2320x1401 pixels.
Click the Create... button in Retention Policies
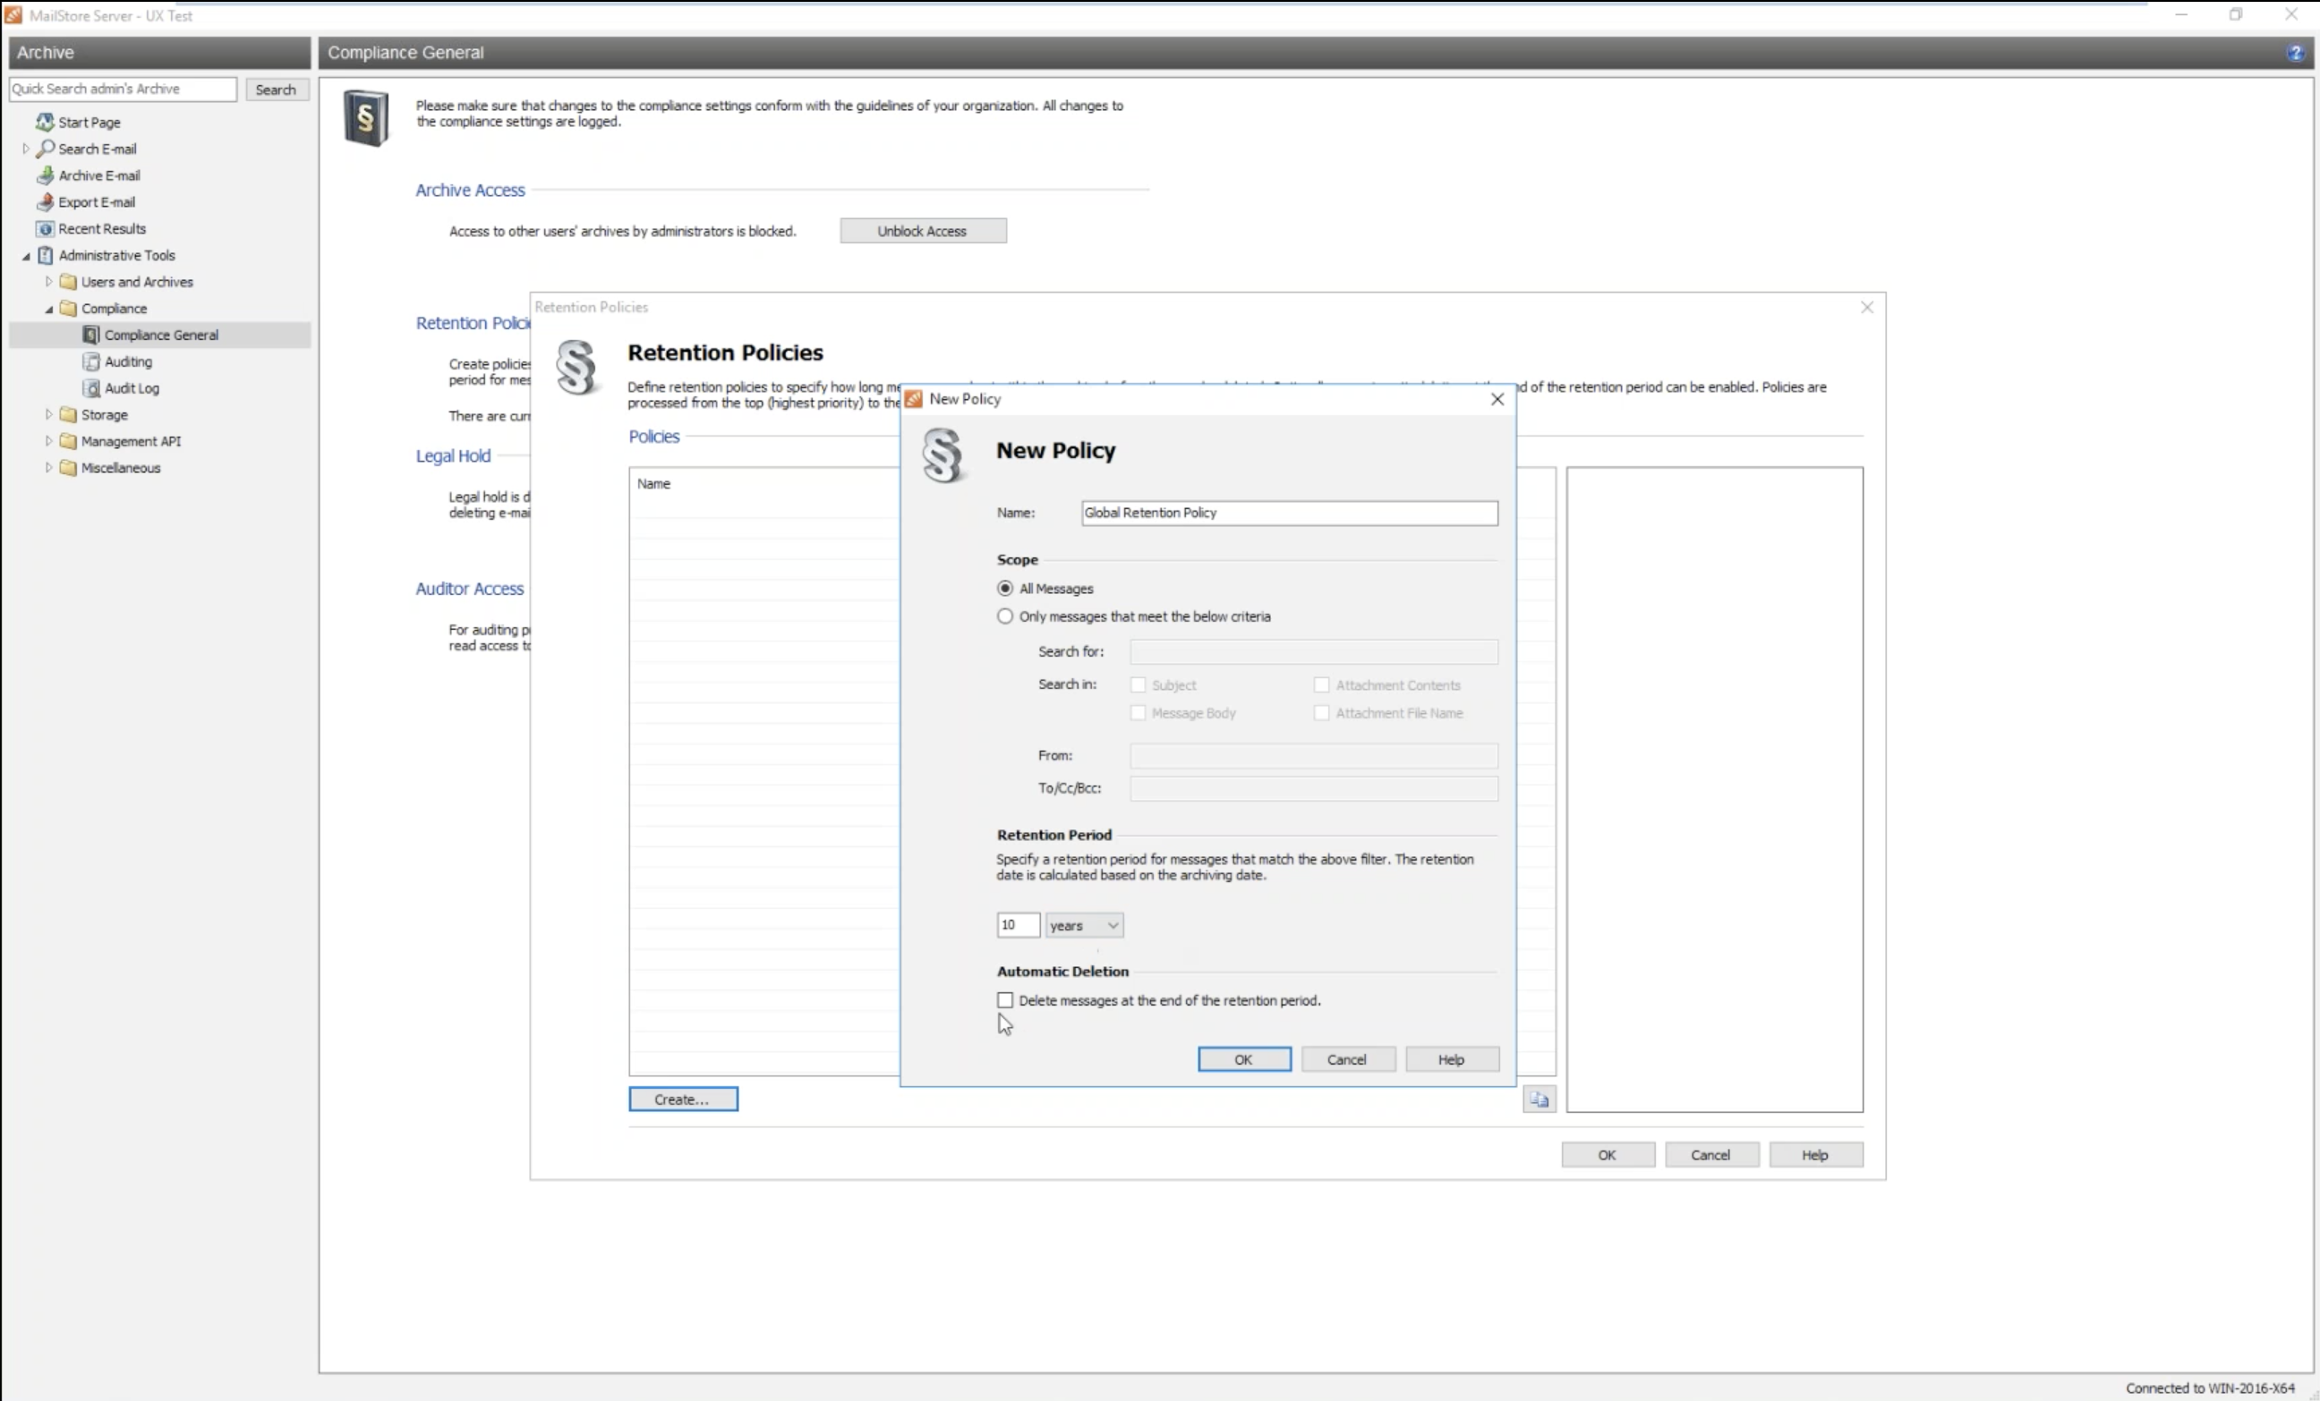pyautogui.click(x=683, y=1099)
